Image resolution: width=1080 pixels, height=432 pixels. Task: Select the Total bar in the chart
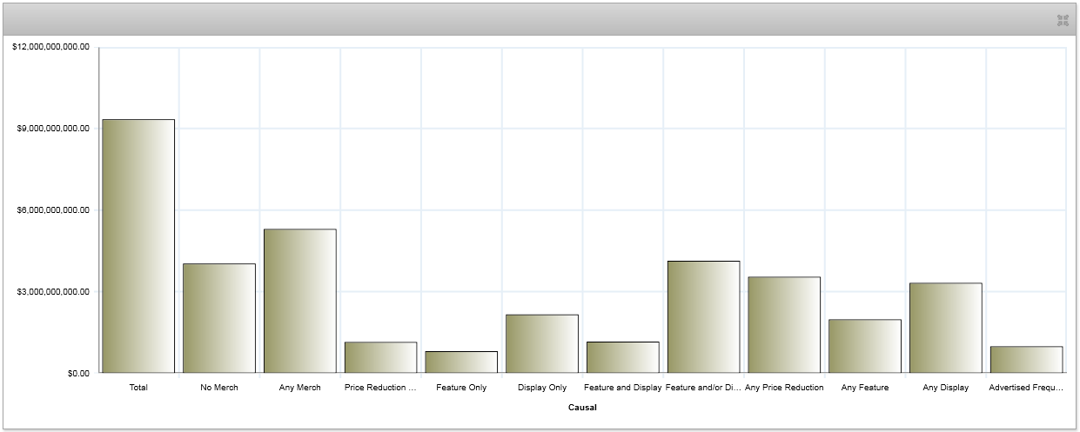(138, 246)
